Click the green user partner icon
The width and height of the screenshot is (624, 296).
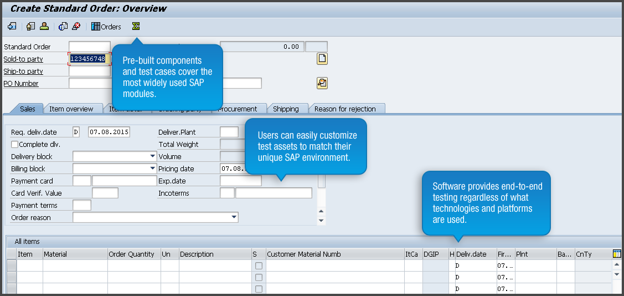tap(44, 26)
